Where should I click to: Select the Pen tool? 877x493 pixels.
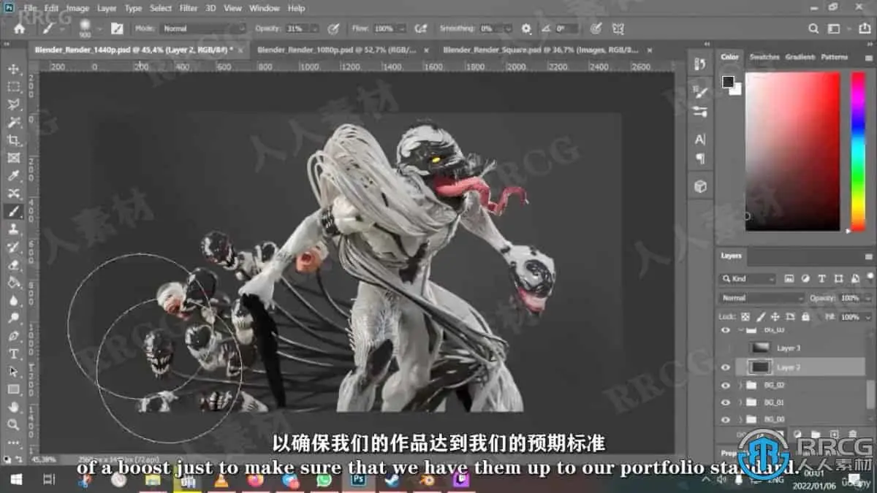(x=14, y=336)
